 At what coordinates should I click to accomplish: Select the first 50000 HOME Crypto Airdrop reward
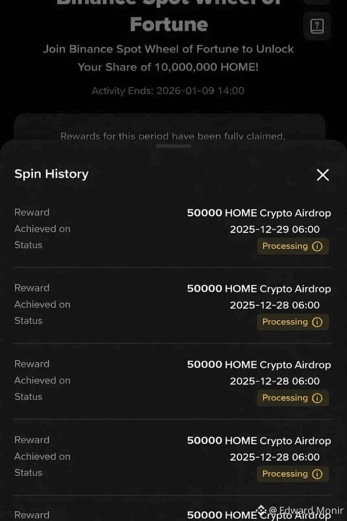259,213
